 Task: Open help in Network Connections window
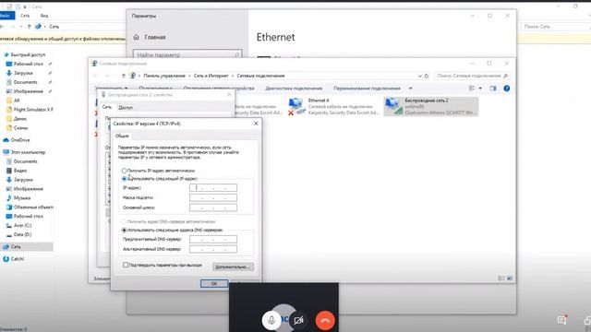coord(507,89)
